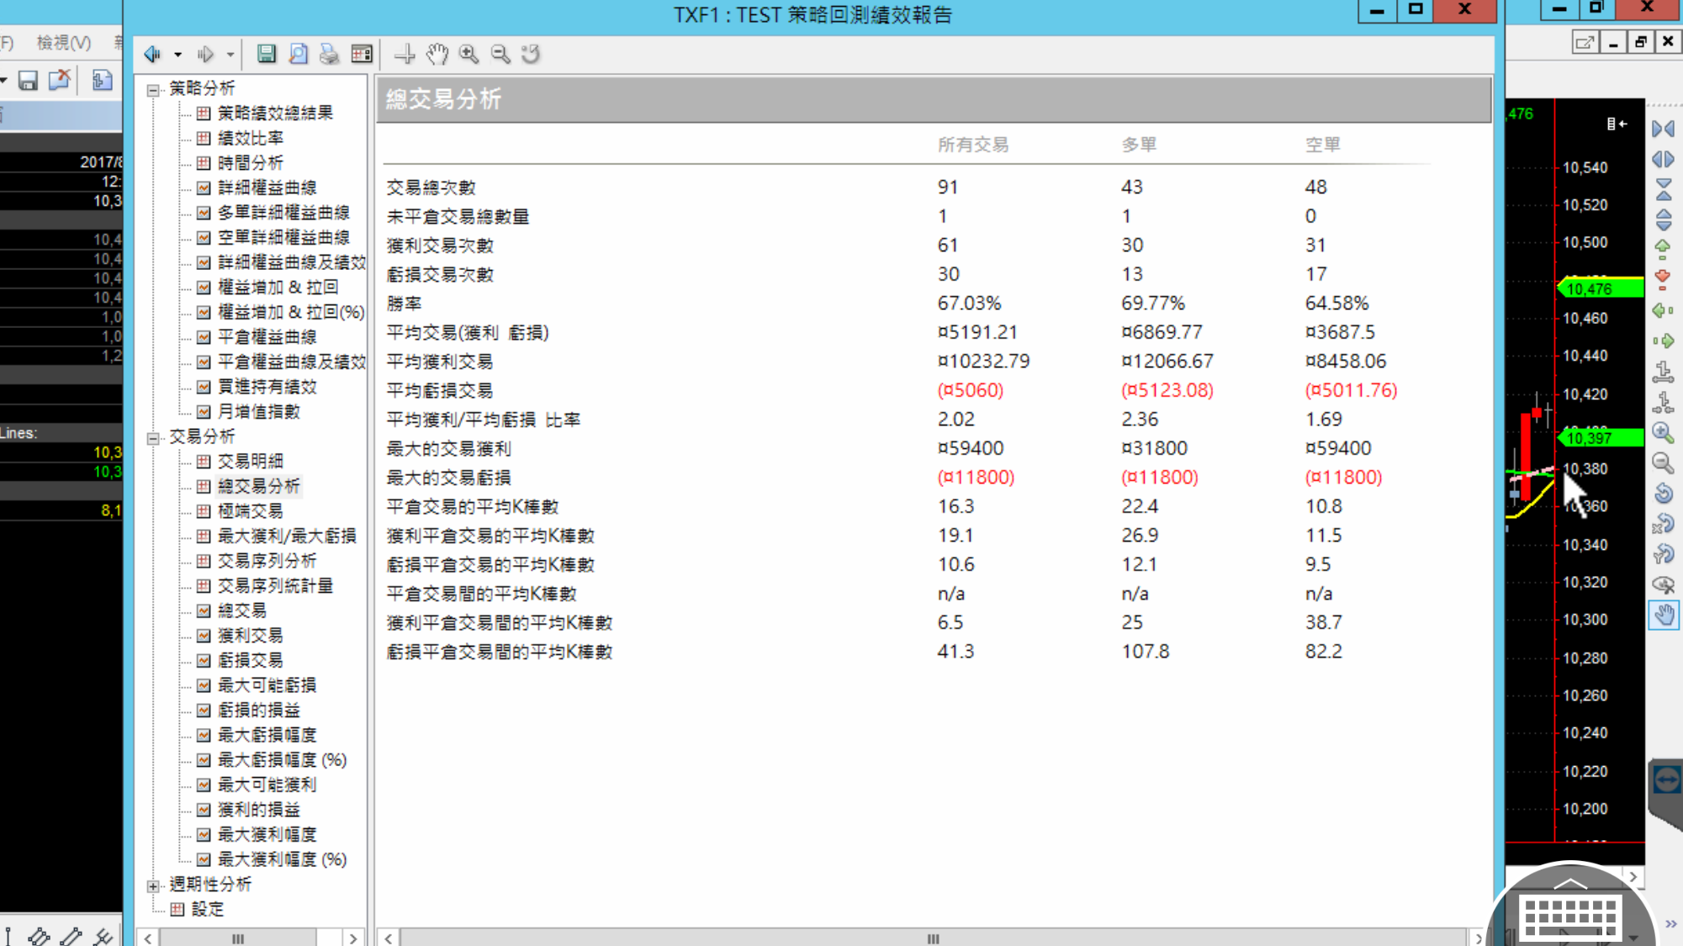
Task: Open the back button history dropdown arrow
Action: (177, 55)
